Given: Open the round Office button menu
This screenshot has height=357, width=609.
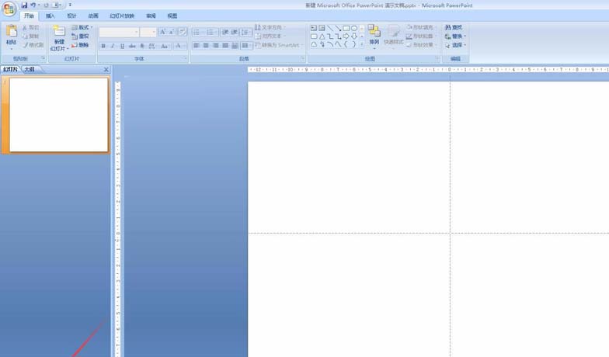Looking at the screenshot, I should pos(9,9).
